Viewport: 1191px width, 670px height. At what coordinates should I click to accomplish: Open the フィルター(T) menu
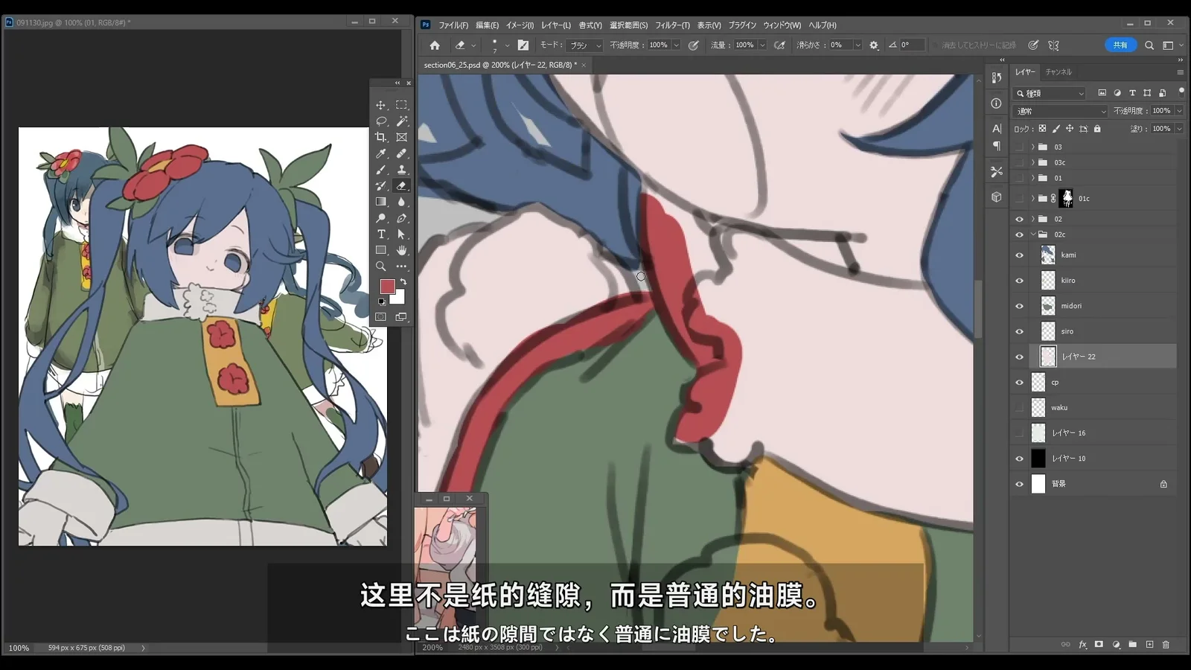(x=672, y=25)
